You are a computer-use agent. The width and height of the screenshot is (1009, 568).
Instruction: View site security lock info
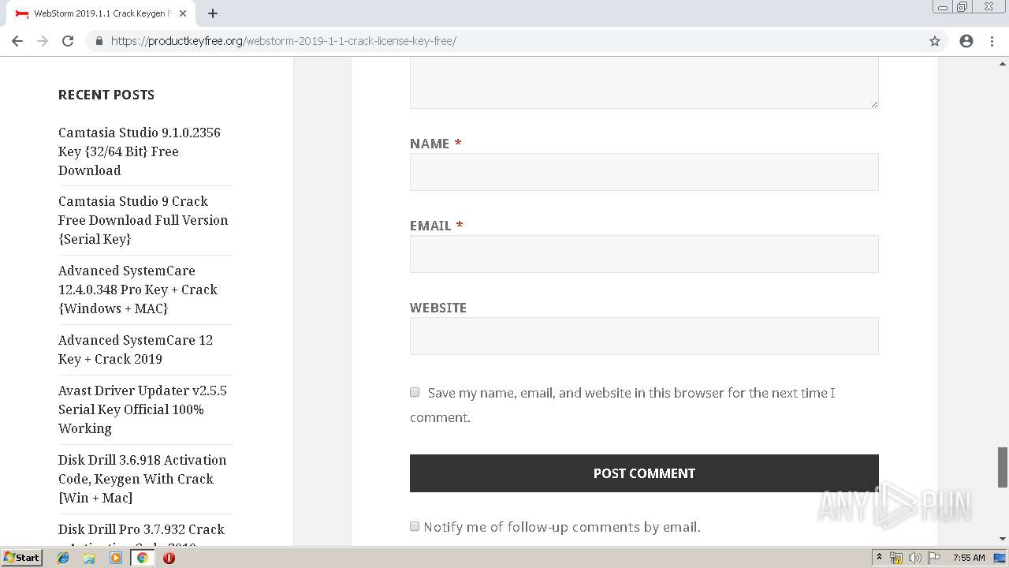coord(99,41)
